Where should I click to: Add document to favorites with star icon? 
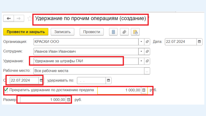coord(30,18)
